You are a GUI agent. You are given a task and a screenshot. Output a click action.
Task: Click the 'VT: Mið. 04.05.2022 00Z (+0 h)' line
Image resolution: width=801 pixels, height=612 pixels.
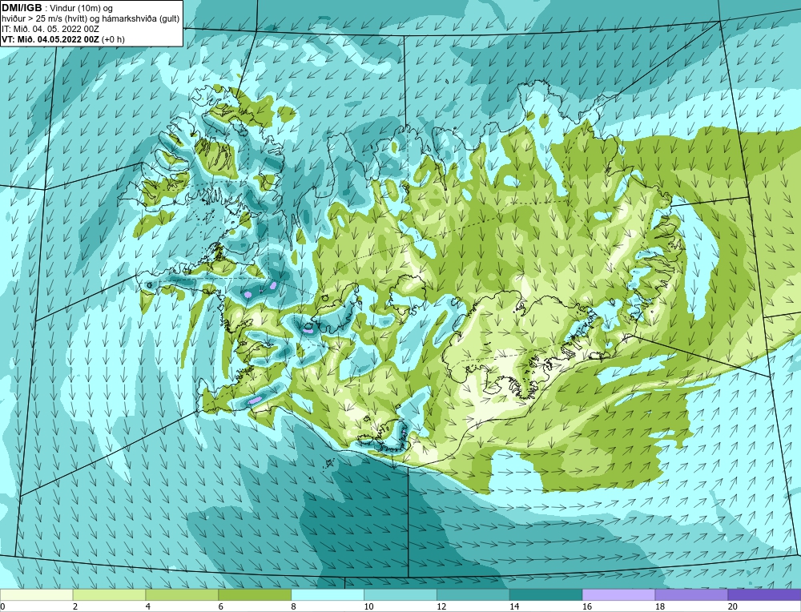[x=62, y=38]
